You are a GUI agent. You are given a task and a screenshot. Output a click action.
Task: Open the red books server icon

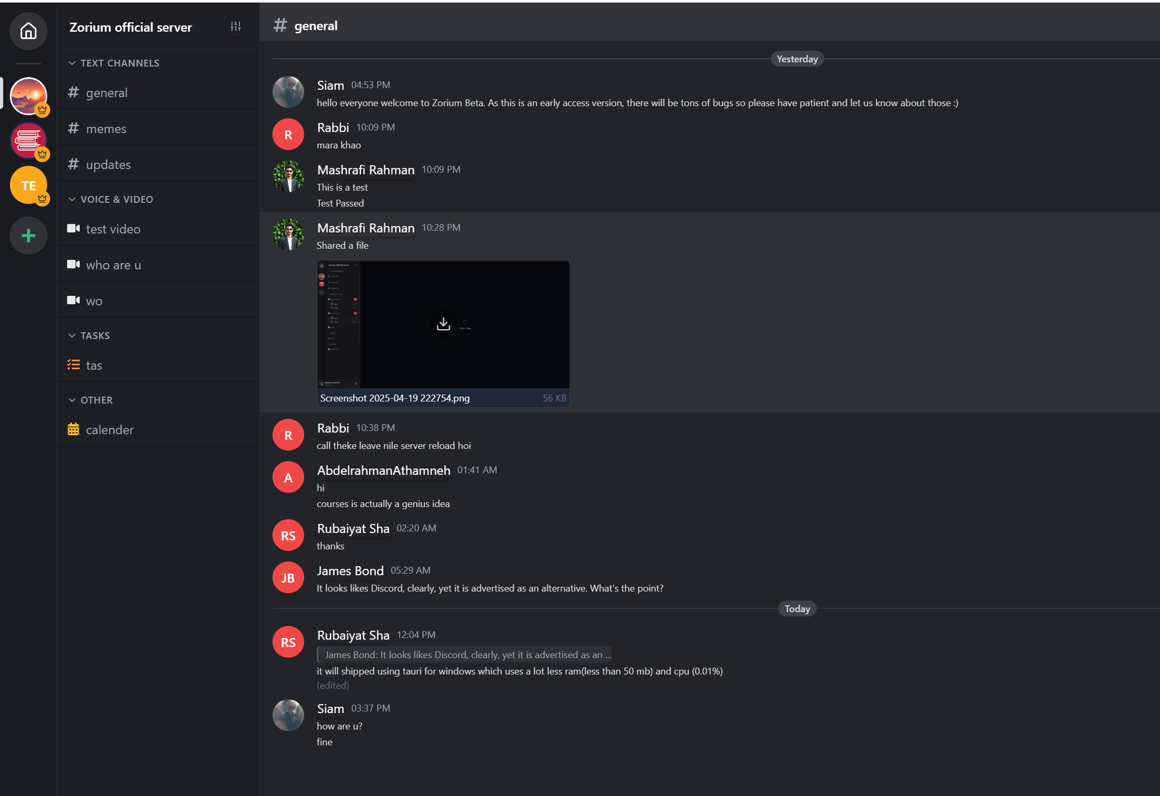click(29, 141)
